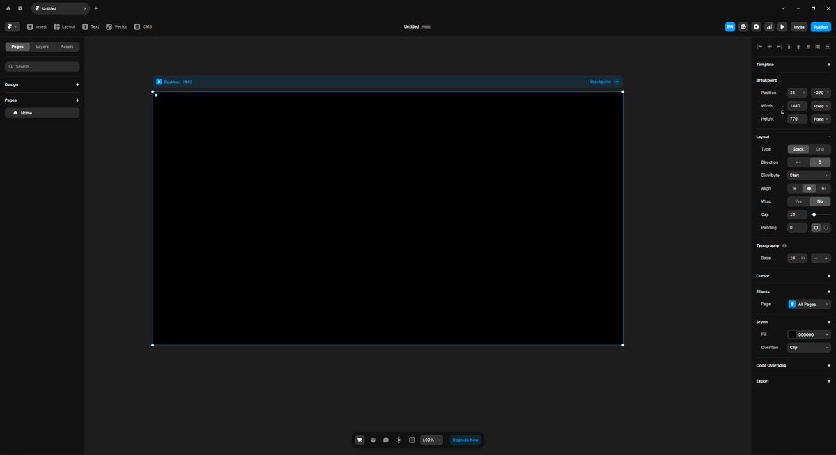
Task: Align horizontal centers in alignment toolbar
Action: click(x=770, y=47)
